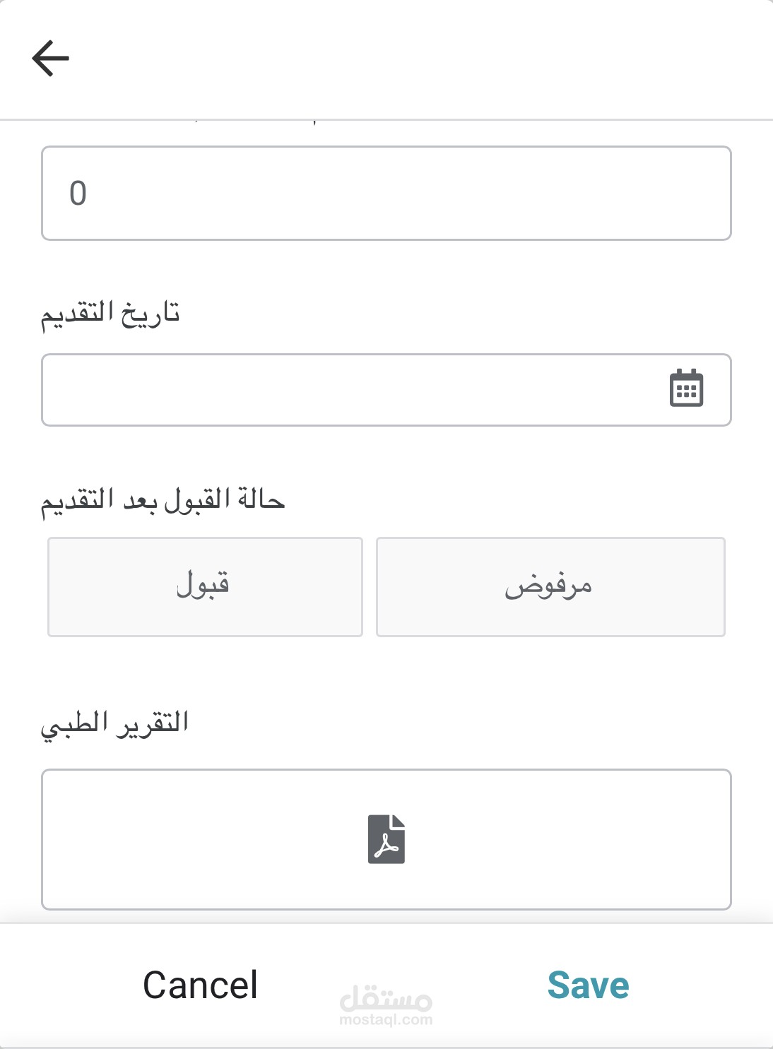
Task: Click the PDF file upload icon
Action: (386, 839)
